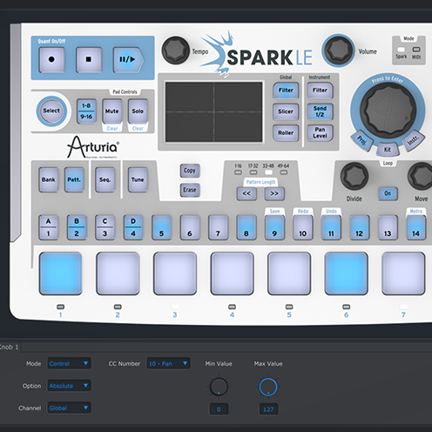Click drum pad 6
Viewport: 432px width, 432px height.
[x=347, y=273]
